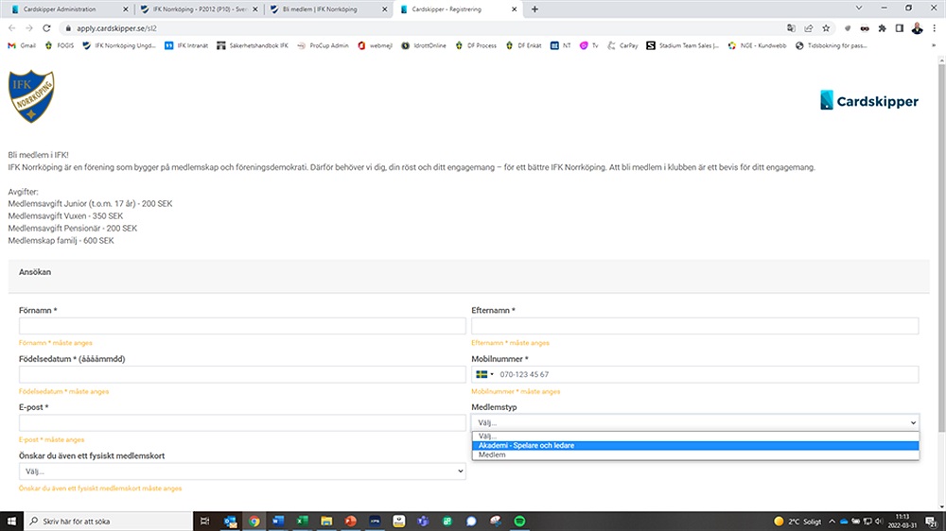The width and height of the screenshot is (946, 531).
Task: Open the IdrottOnline bookmark
Action: 424,45
